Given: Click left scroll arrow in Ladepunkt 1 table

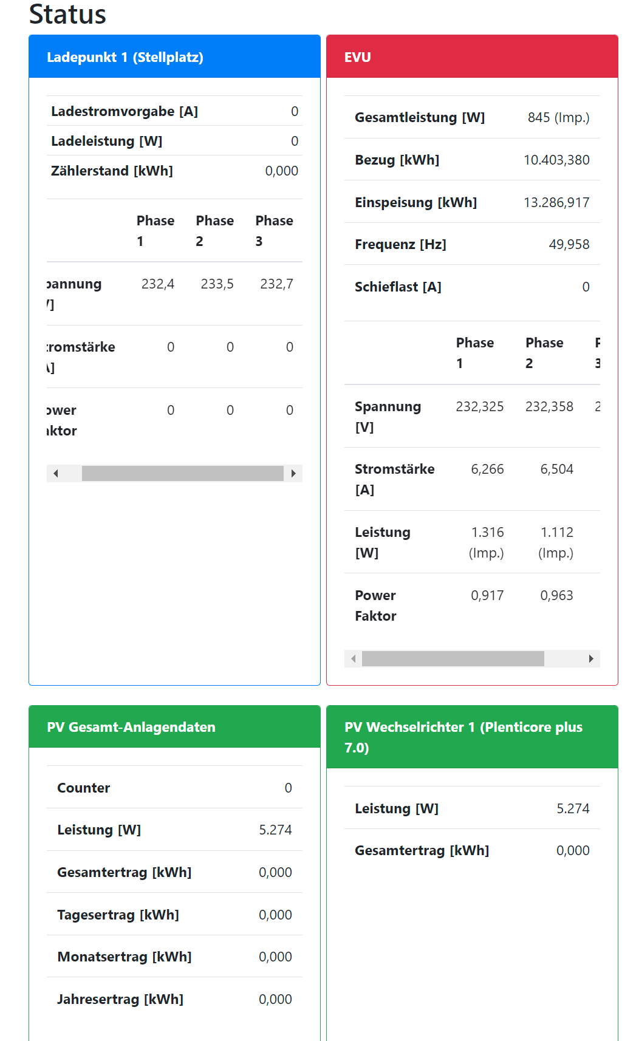Looking at the screenshot, I should (x=56, y=474).
